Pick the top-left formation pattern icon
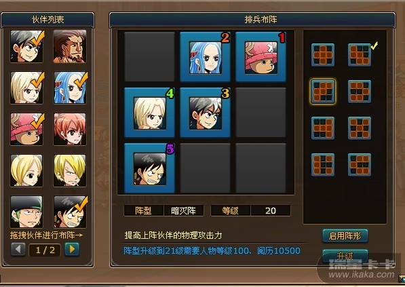The image size is (405, 287). (323, 55)
